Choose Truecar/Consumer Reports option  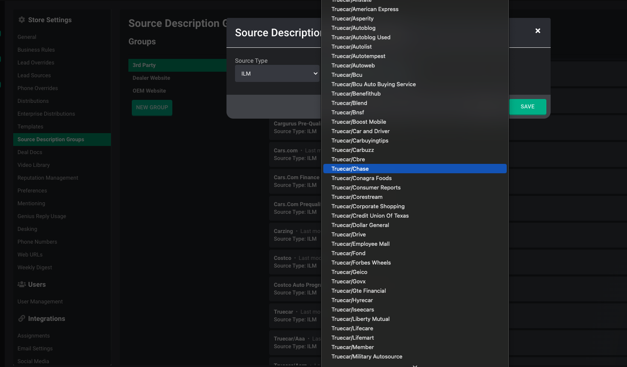coord(415,188)
